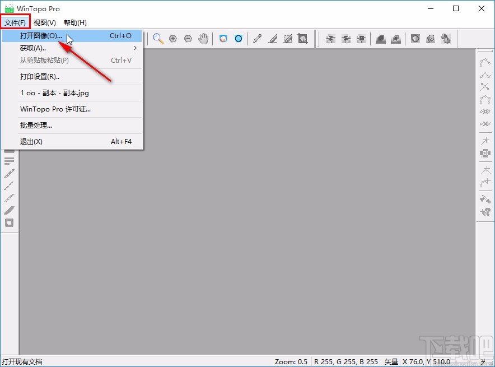Screen dimensions: 495x367
Task: Select the arc-shaped nodes polyline tool
Action: pyautogui.click(x=485, y=100)
